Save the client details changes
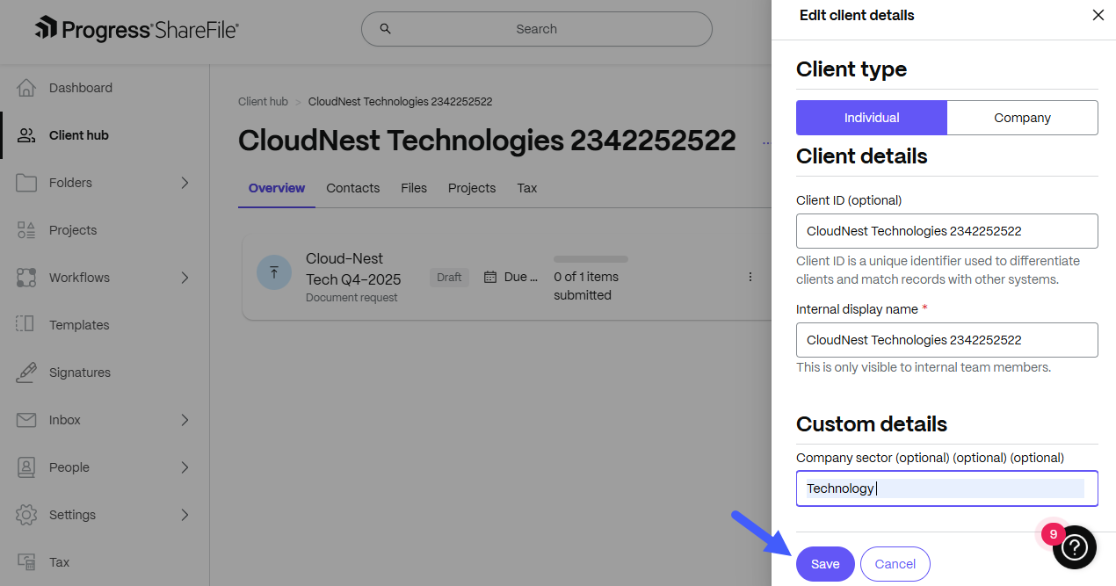The width and height of the screenshot is (1116, 586). coord(824,563)
